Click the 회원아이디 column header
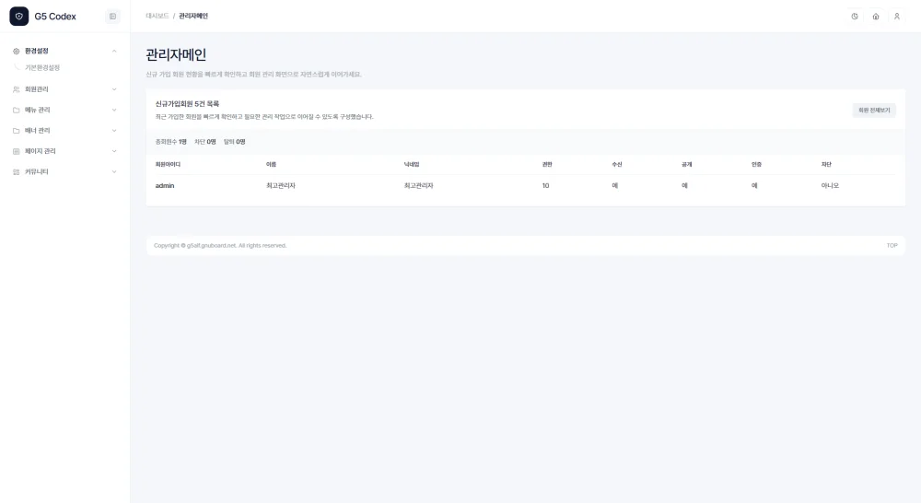This screenshot has height=503, width=921. 168,165
